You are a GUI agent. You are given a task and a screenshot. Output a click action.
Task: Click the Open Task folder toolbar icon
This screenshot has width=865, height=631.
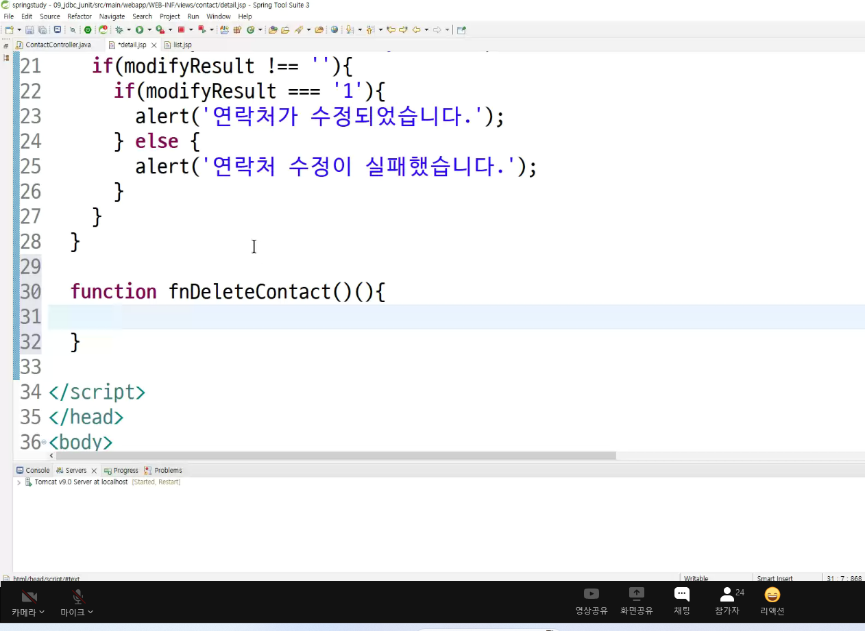point(285,30)
